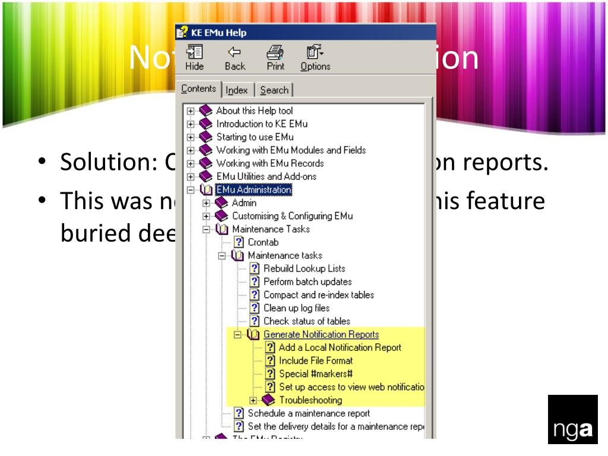Expand About this Help tool node
Viewport: 608px width, 456px height.
point(191,111)
